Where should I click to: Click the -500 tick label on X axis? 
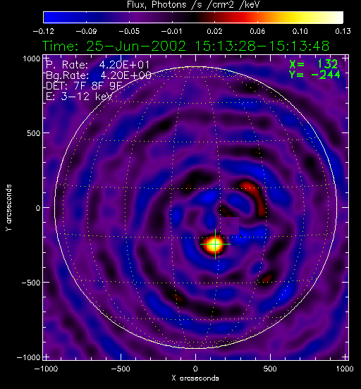pos(121,369)
